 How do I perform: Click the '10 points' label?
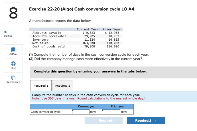(x=8, y=34)
